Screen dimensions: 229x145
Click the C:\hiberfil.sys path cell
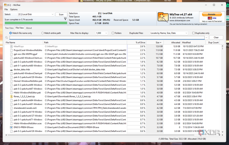click(x=85, y=46)
